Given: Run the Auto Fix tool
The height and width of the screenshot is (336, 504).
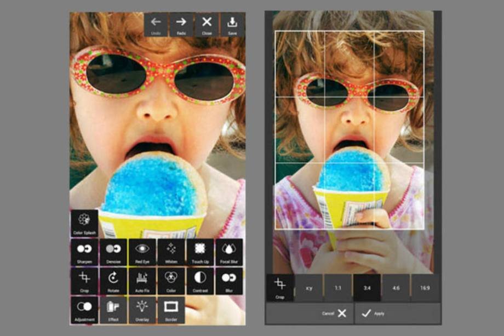Looking at the screenshot, I should coord(142,281).
